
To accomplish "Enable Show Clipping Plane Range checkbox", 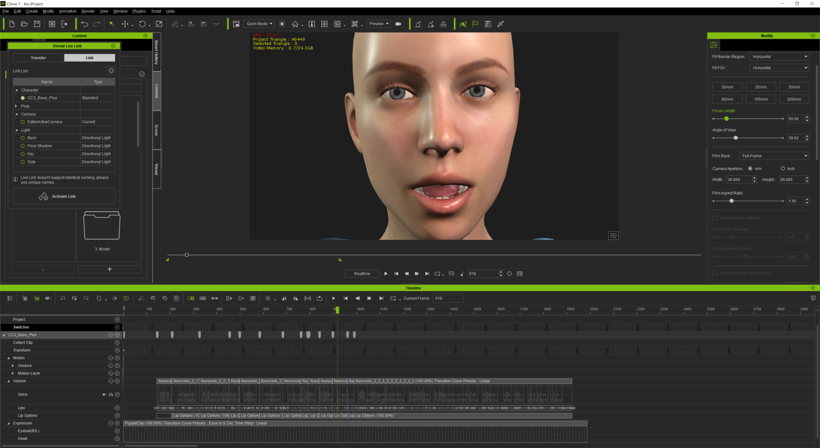I will (x=715, y=273).
